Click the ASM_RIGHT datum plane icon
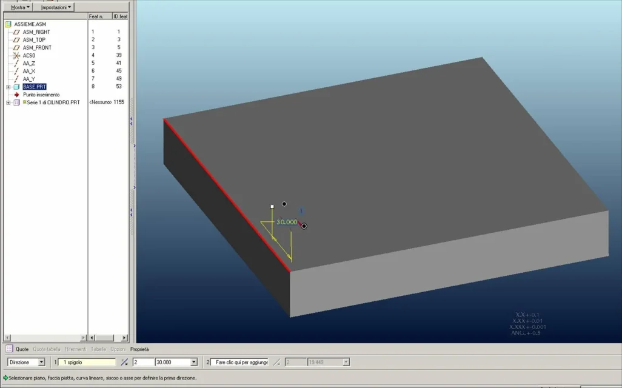 [16, 32]
